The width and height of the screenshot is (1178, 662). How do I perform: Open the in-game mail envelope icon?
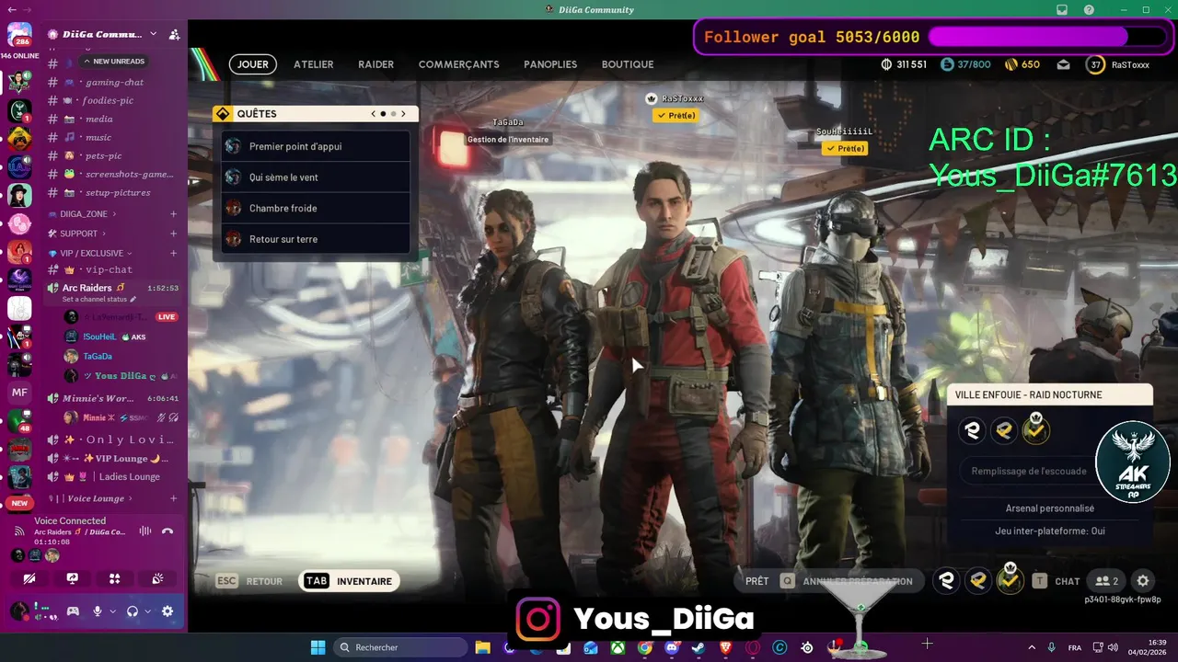pos(1063,64)
